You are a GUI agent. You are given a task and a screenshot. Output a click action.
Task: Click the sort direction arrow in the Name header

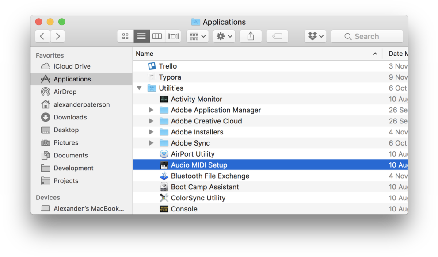pos(375,54)
